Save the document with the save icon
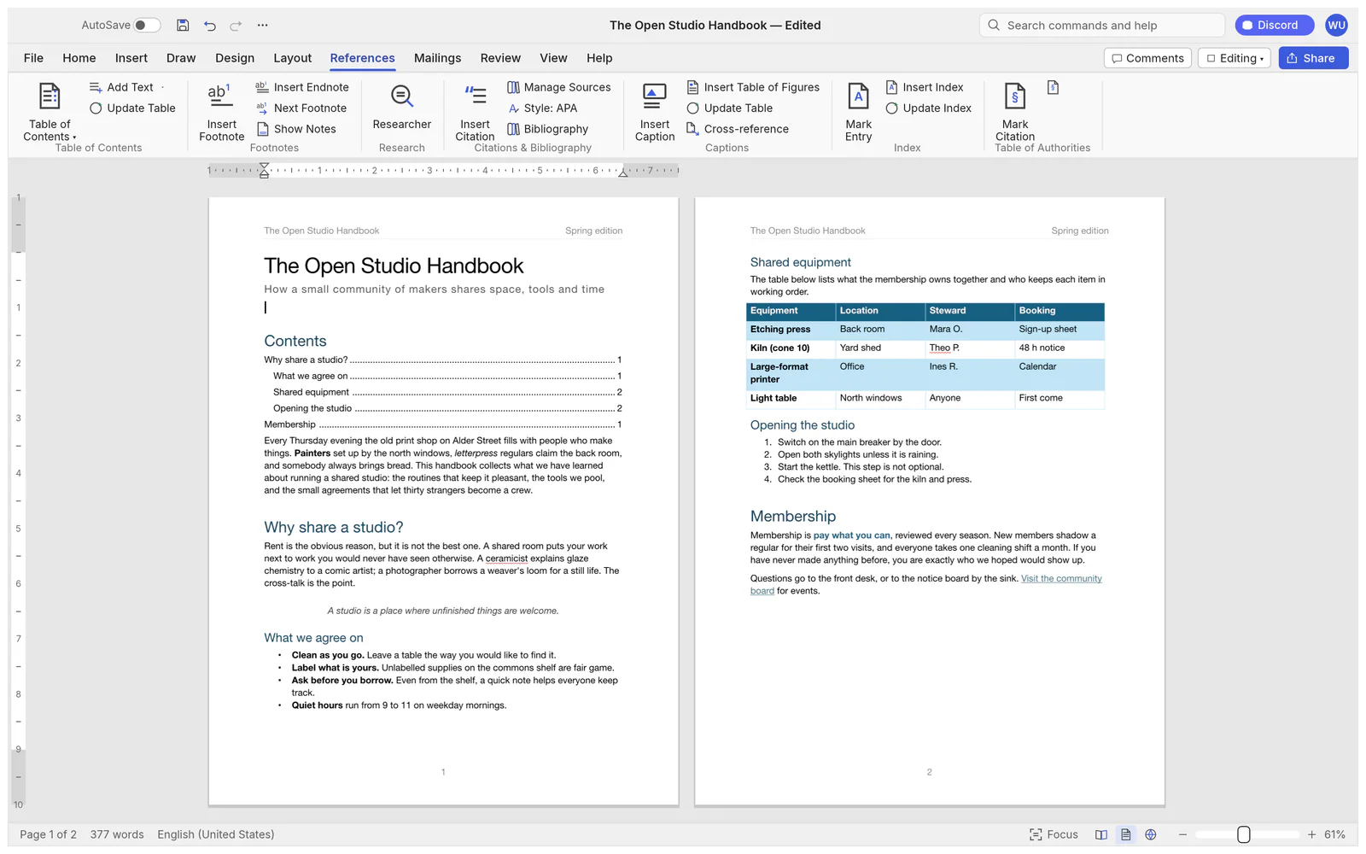This screenshot has width=1366, height=854. 183,26
